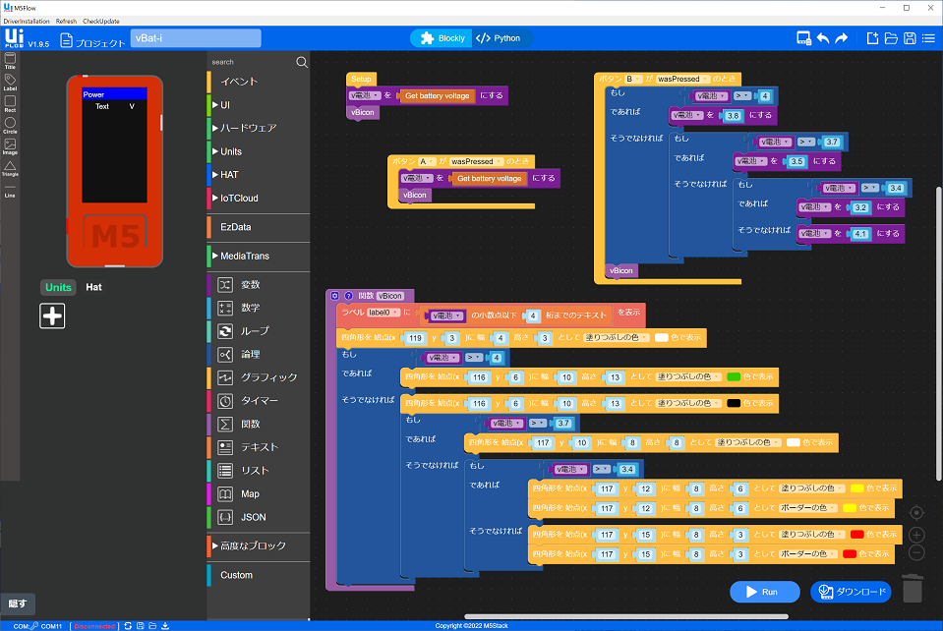The image size is (943, 631).
Task: Expand the MediaTrans block category
Action: coord(259,256)
